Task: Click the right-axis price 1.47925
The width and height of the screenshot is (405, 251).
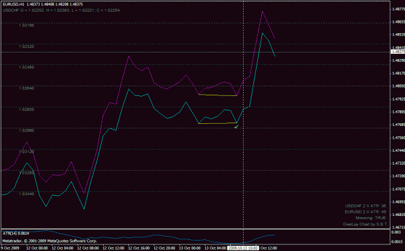Action: click(x=399, y=99)
